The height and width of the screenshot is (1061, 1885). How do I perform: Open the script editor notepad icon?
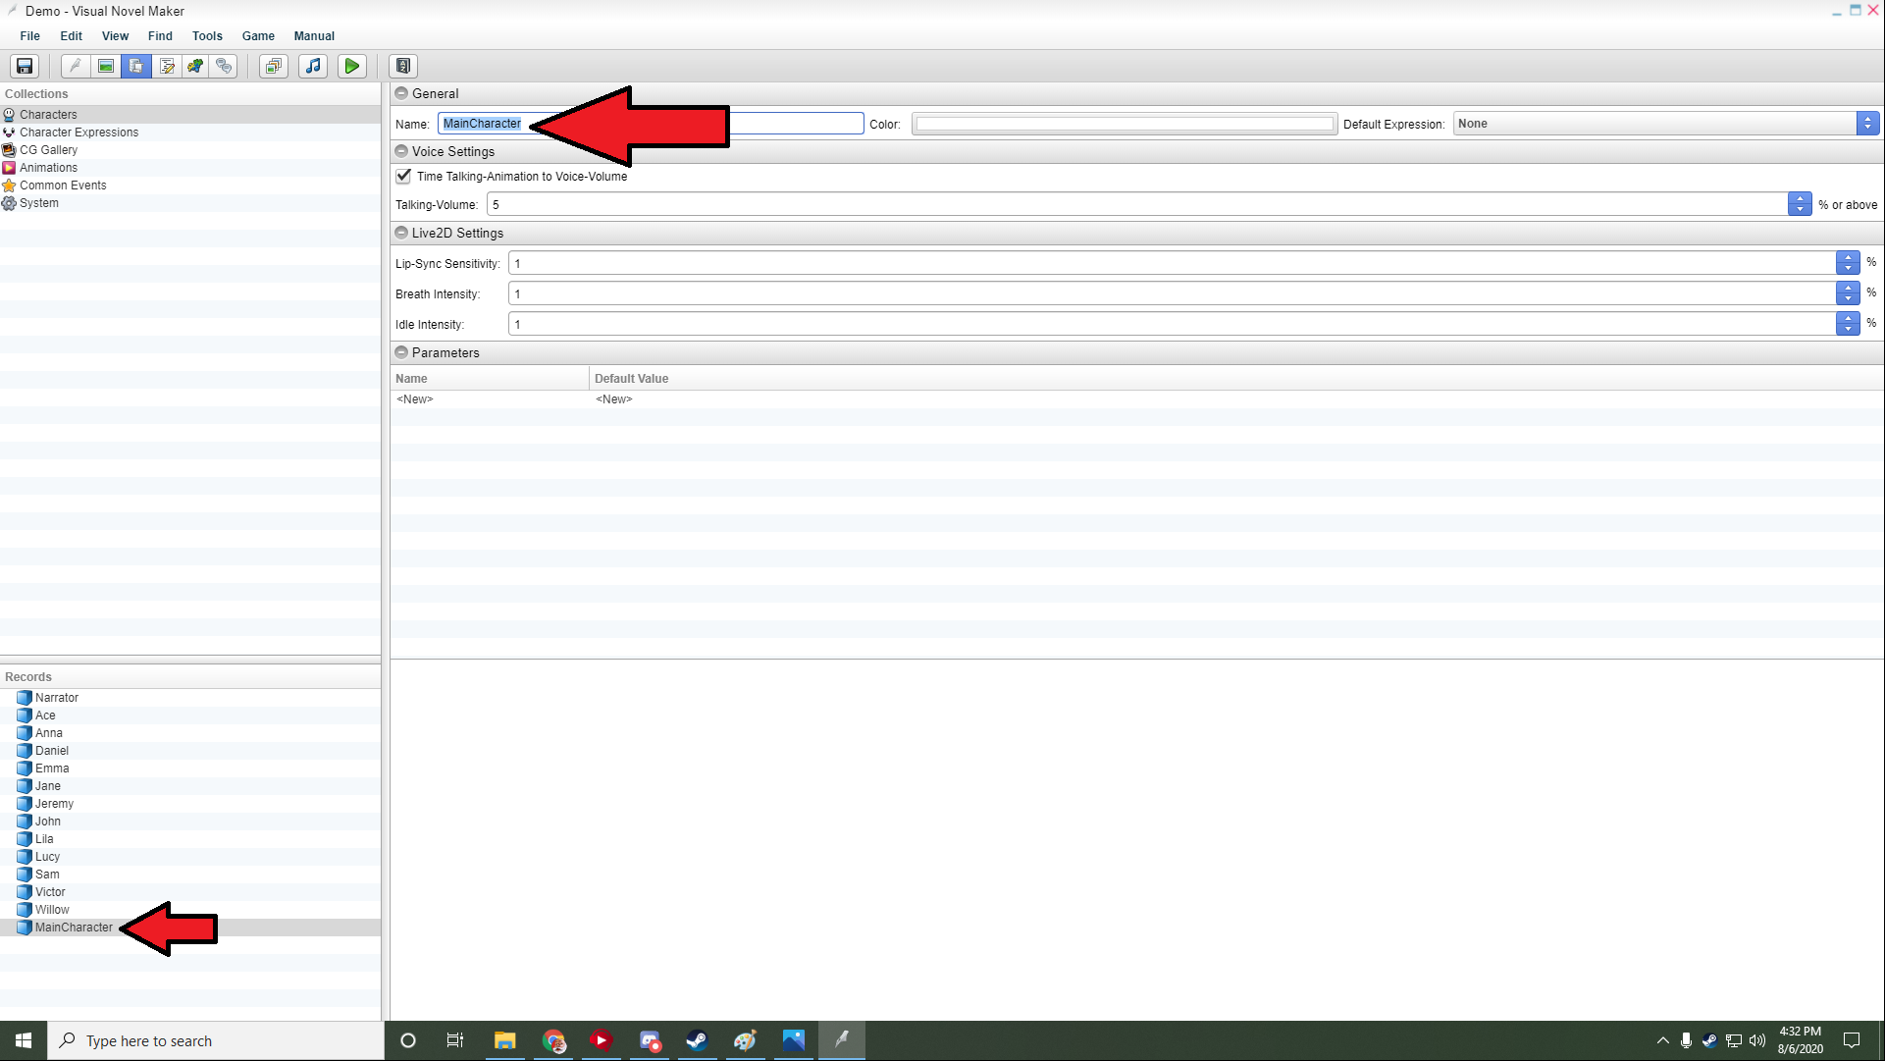click(167, 66)
